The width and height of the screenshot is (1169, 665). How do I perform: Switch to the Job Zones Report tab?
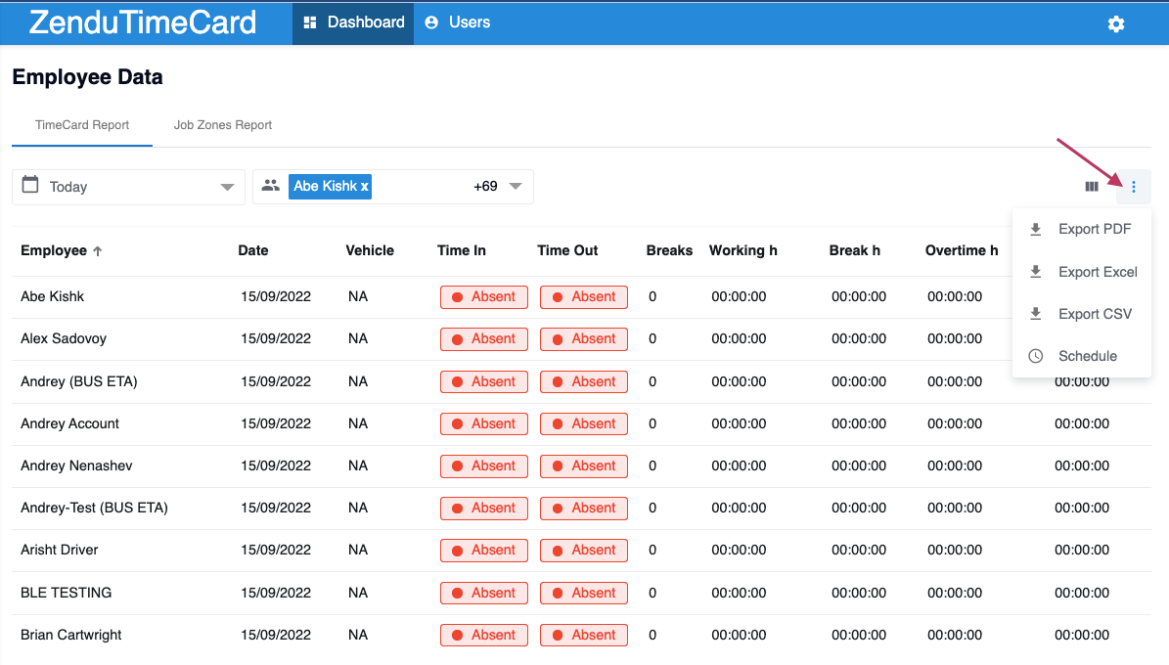tap(223, 125)
